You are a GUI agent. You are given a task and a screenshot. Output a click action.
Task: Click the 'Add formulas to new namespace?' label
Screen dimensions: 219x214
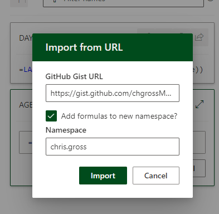[x=119, y=116]
